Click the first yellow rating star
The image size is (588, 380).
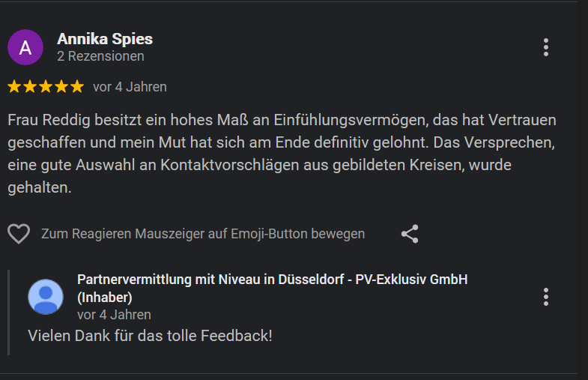pos(14,87)
